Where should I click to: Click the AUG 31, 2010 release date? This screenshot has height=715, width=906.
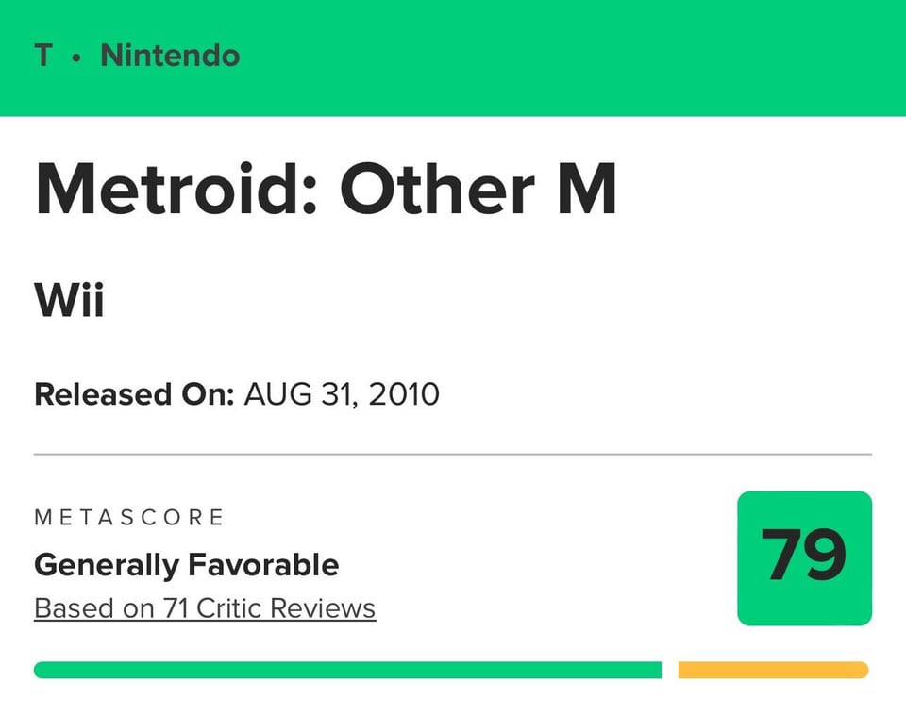[342, 394]
